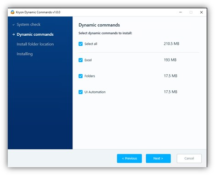The image size is (215, 175).
Task: Click the arrow icon beside Dynamic commands
Action: click(13, 34)
